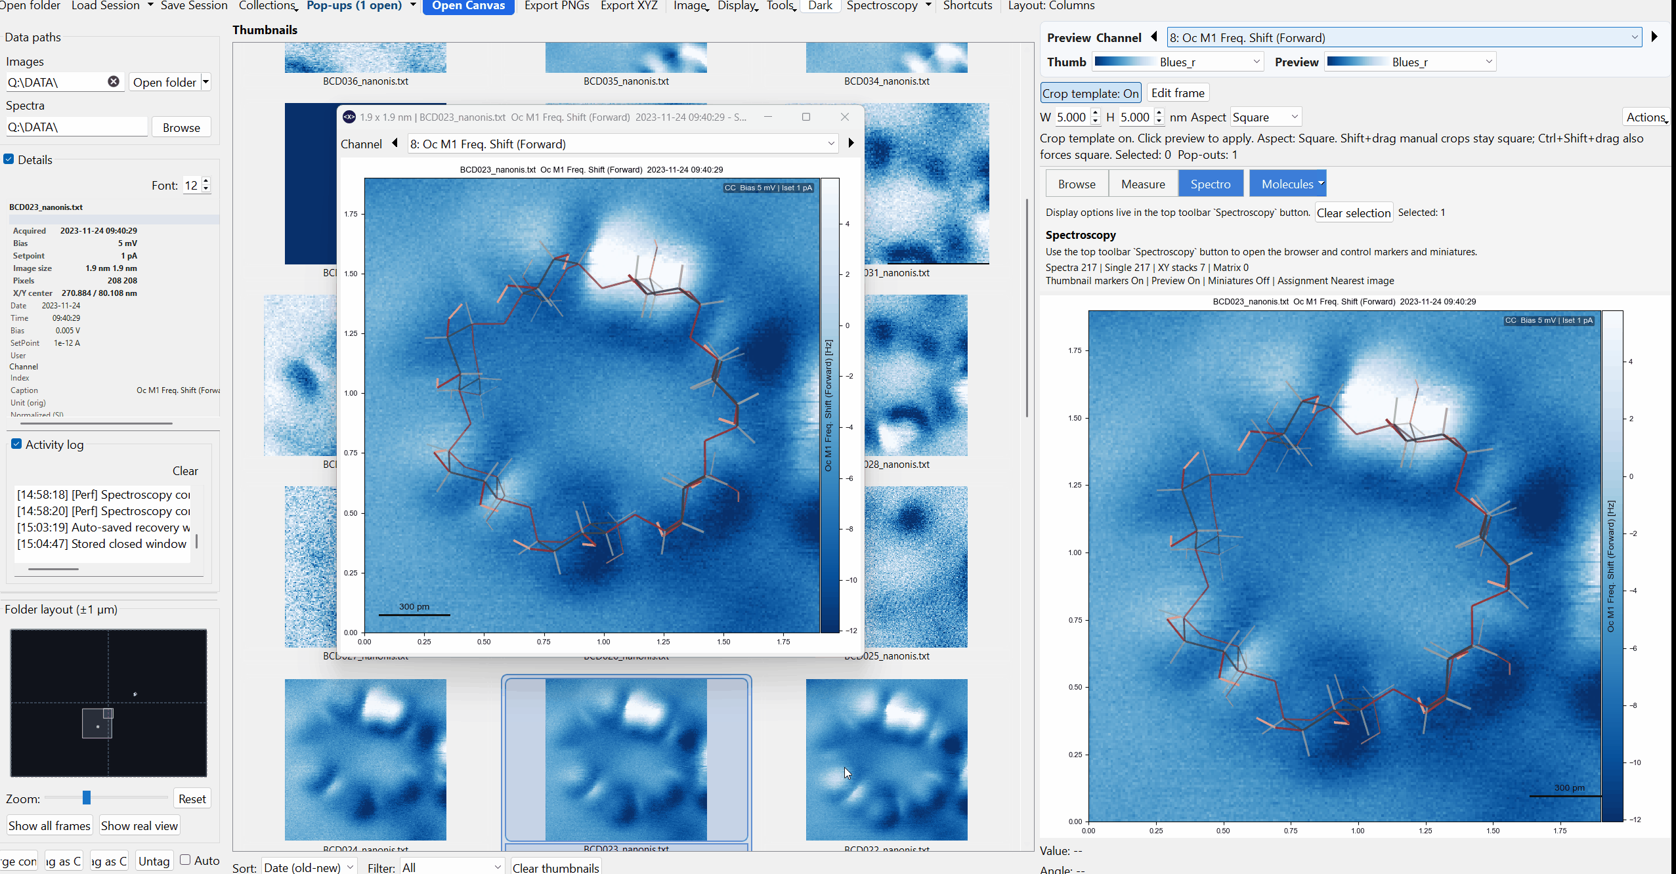Click previous channel arrow in pop-up window

coord(395,143)
